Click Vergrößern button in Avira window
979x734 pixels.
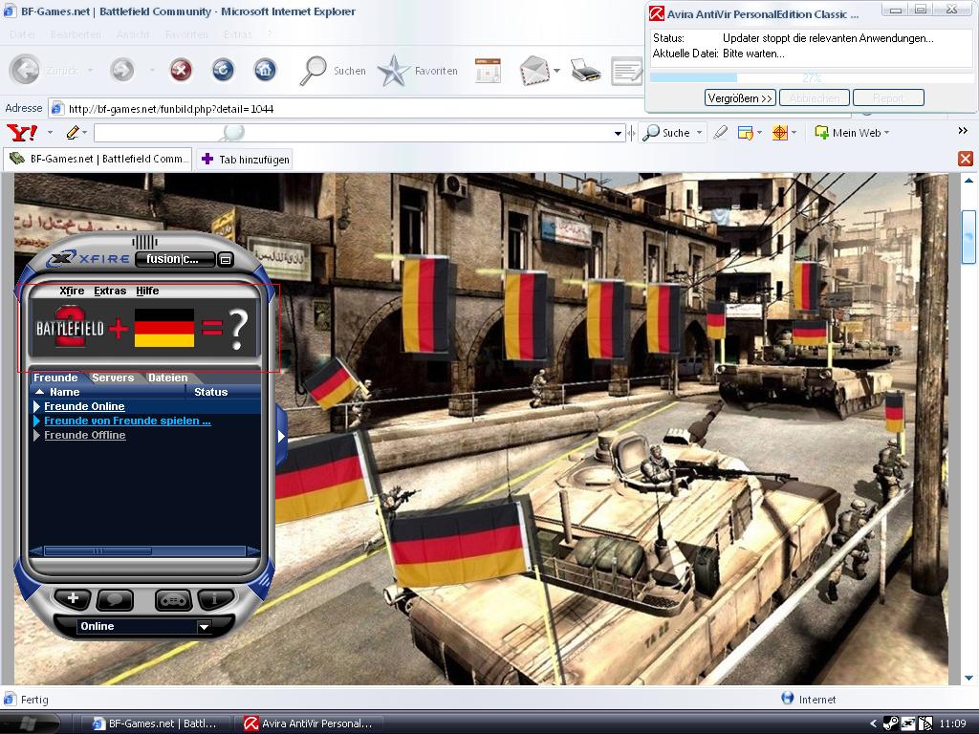point(741,98)
